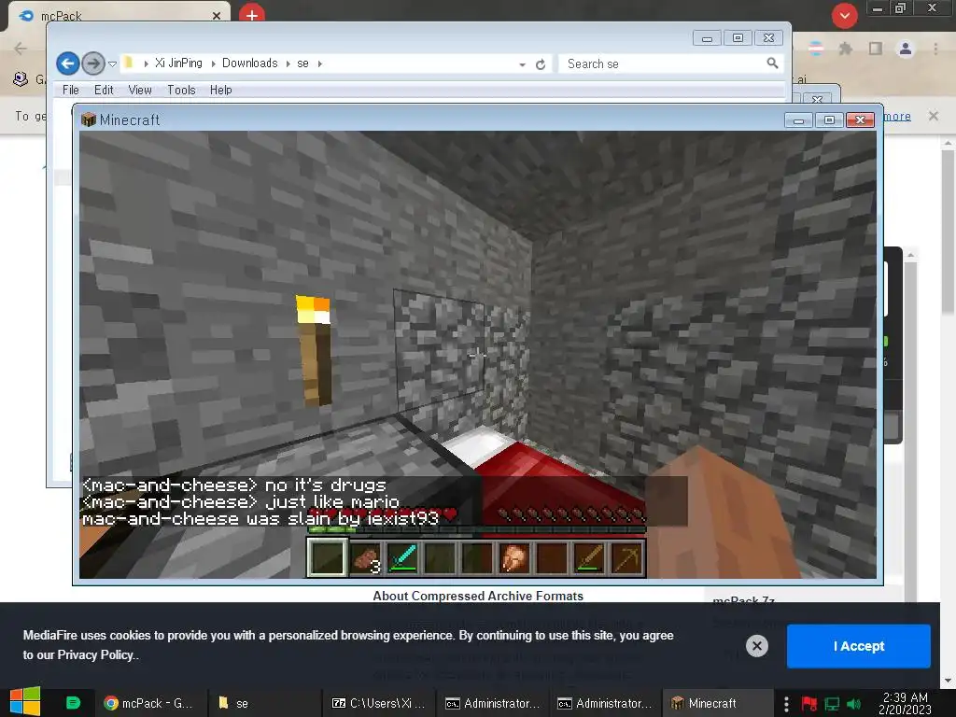956x717 pixels.
Task: Select Downloads in breadcrumb path
Action: 249,63
